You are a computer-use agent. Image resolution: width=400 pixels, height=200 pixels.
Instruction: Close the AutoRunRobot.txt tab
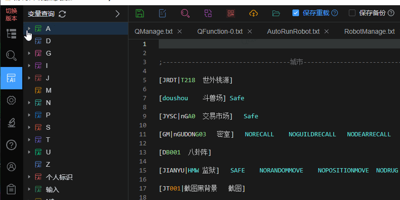pyautogui.click(x=326, y=31)
